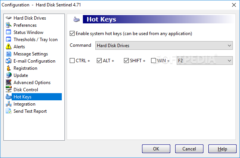This screenshot has height=158, width=240.
Task: Click the Message Settings icon
Action: 8,54
